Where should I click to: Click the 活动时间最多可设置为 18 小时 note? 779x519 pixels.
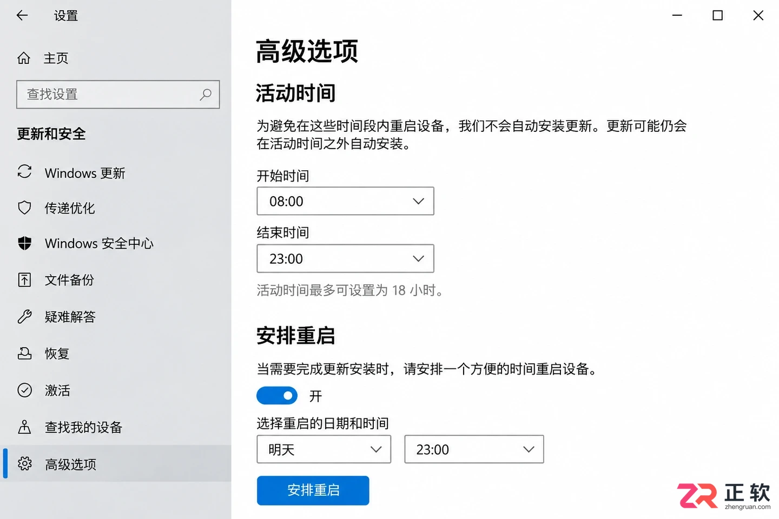(350, 290)
